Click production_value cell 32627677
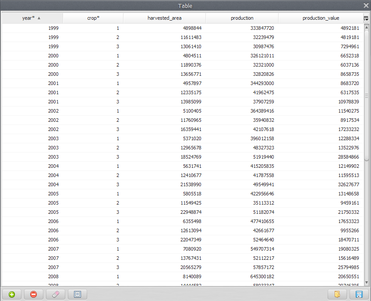The width and height of the screenshot is (371, 301). click(346, 184)
